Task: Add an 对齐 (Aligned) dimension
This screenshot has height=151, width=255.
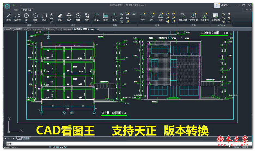Action: pyautogui.click(x=151, y=17)
